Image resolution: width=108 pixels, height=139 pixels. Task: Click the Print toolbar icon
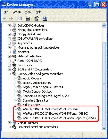pyautogui.click(x=28, y=19)
